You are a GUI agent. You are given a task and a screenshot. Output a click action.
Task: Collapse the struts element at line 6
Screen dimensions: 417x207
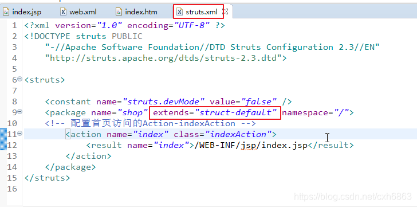(x=20, y=79)
